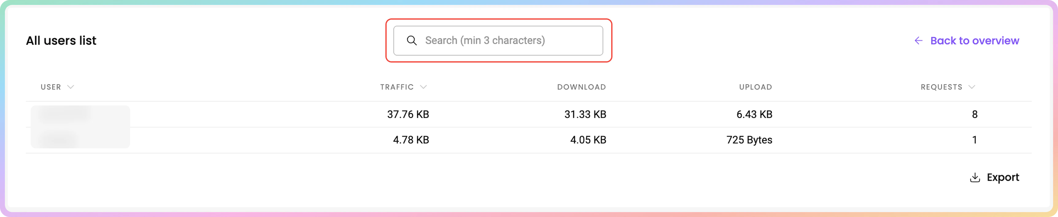
Task: Sort by the USER column chevron
Action: (x=71, y=87)
